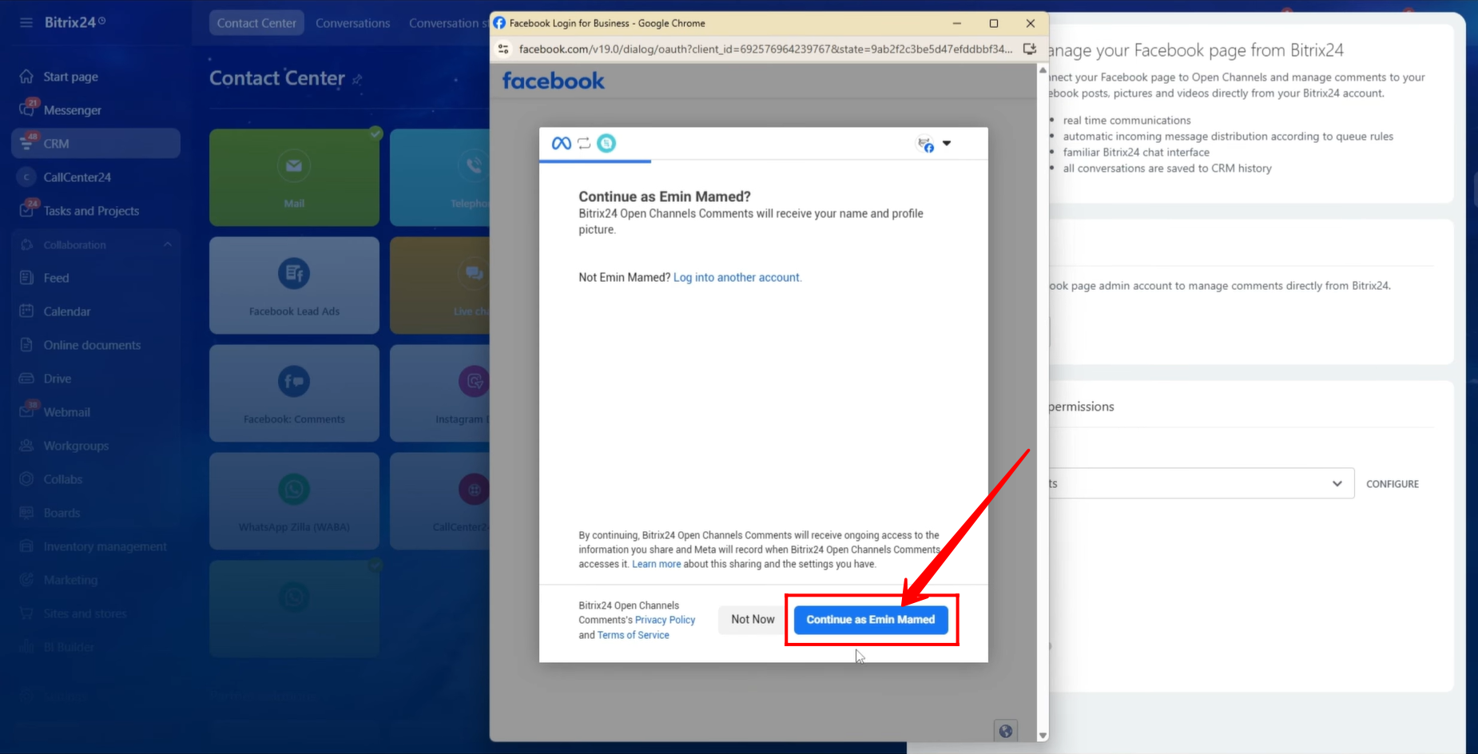The height and width of the screenshot is (754, 1478).
Task: Open the WhatsApp Zilla (WABA) tile
Action: coord(294,501)
